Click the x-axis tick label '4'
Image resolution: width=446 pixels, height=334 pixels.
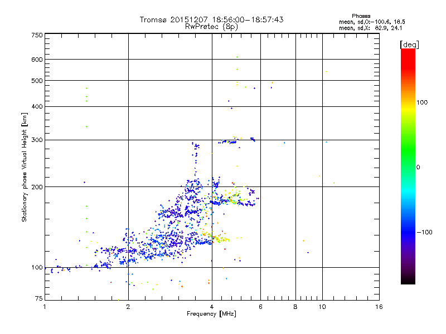click(212, 307)
